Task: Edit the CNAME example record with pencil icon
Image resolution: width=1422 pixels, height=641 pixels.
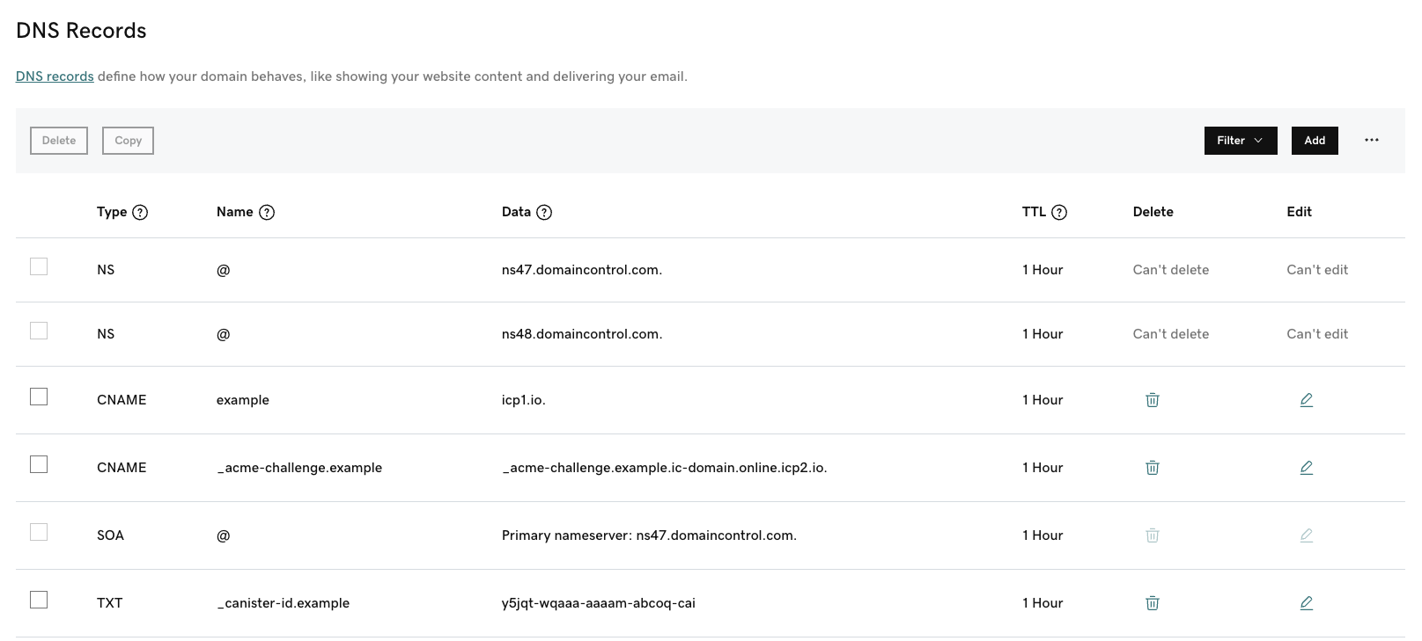Action: click(x=1307, y=400)
